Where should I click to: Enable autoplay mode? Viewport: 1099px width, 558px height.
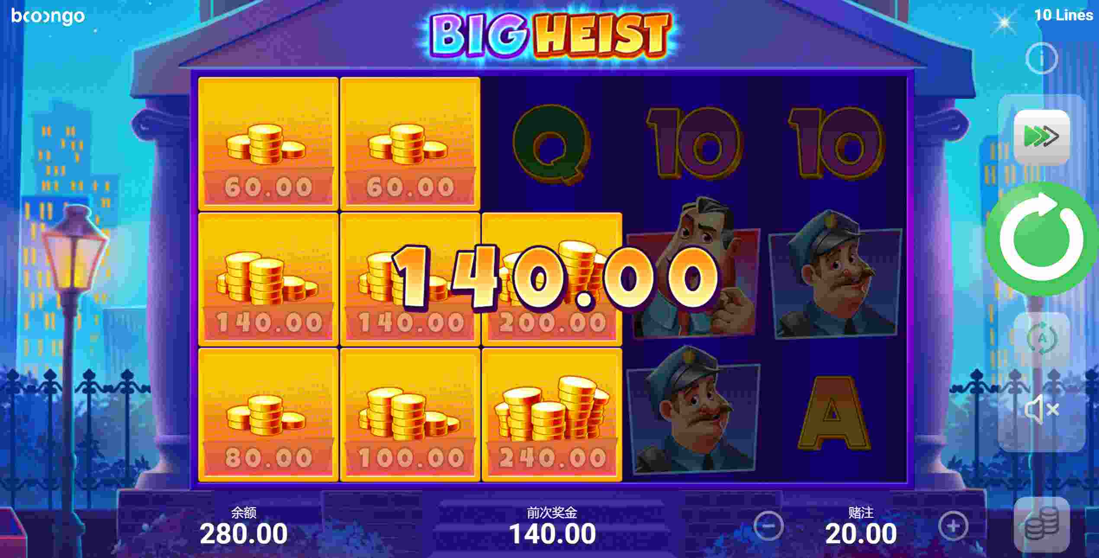[x=1042, y=338]
